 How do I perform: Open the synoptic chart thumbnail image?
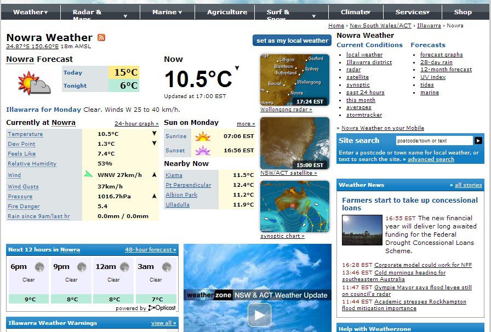coord(295,207)
